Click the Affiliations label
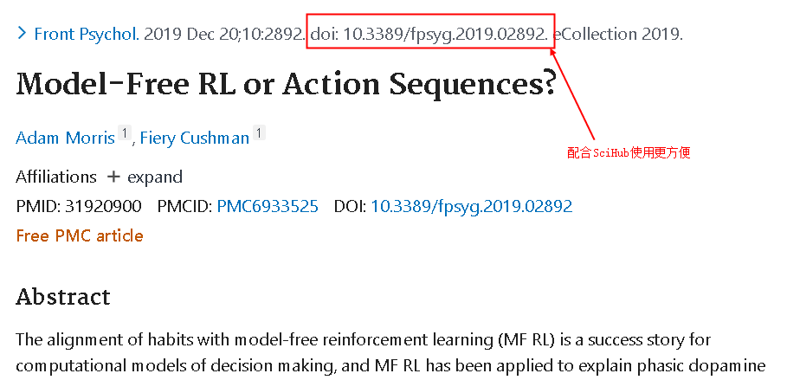The image size is (787, 380). point(56,177)
